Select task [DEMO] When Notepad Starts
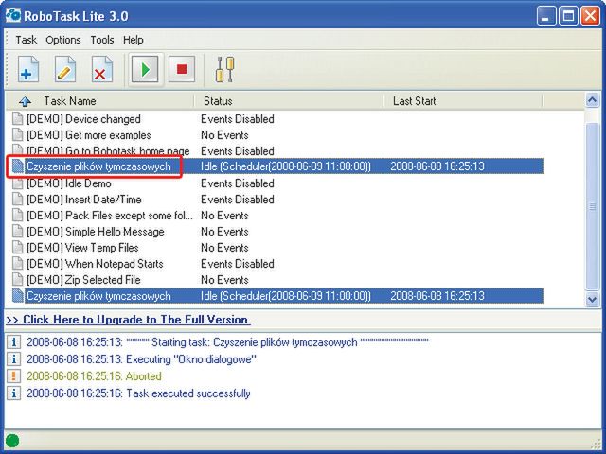 pos(95,264)
